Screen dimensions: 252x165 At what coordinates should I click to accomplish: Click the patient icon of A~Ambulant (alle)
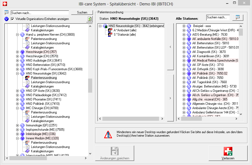(x=110, y=30)
